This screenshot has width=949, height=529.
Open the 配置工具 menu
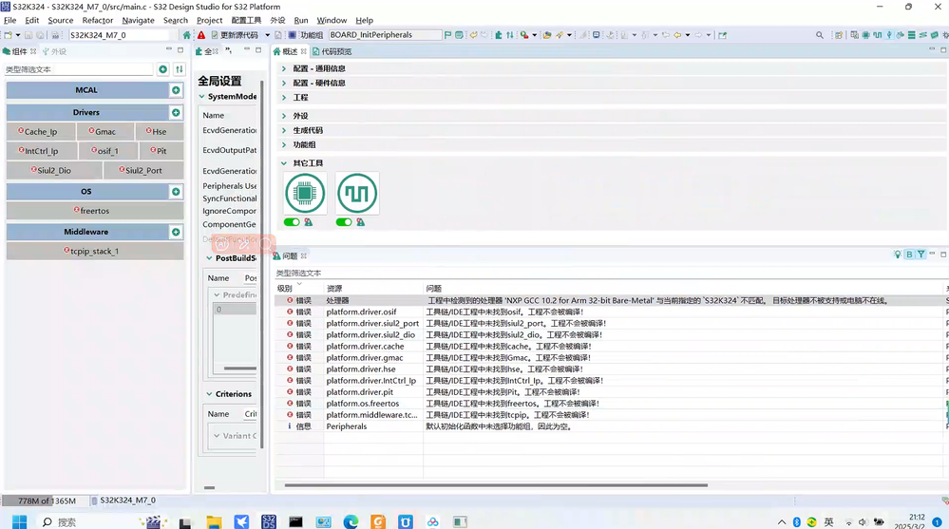pos(246,20)
